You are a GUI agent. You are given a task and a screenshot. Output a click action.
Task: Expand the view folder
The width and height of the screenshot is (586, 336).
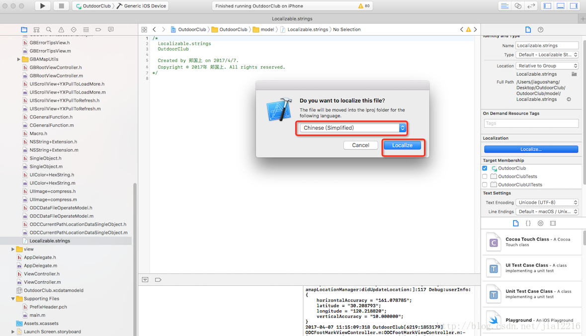[13, 249]
